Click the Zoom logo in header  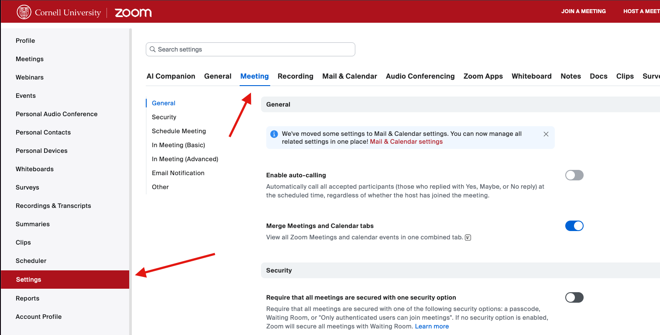tap(133, 13)
